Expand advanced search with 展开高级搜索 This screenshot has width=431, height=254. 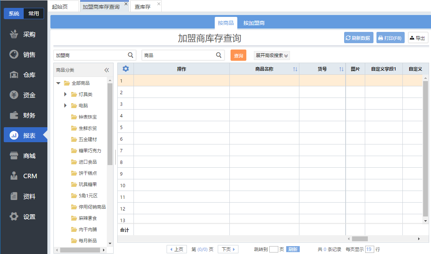tap(272, 56)
